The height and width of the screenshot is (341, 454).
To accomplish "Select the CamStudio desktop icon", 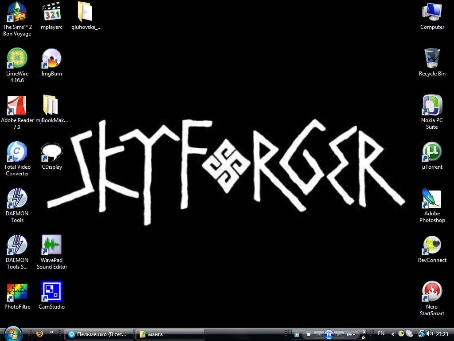I will [51, 296].
